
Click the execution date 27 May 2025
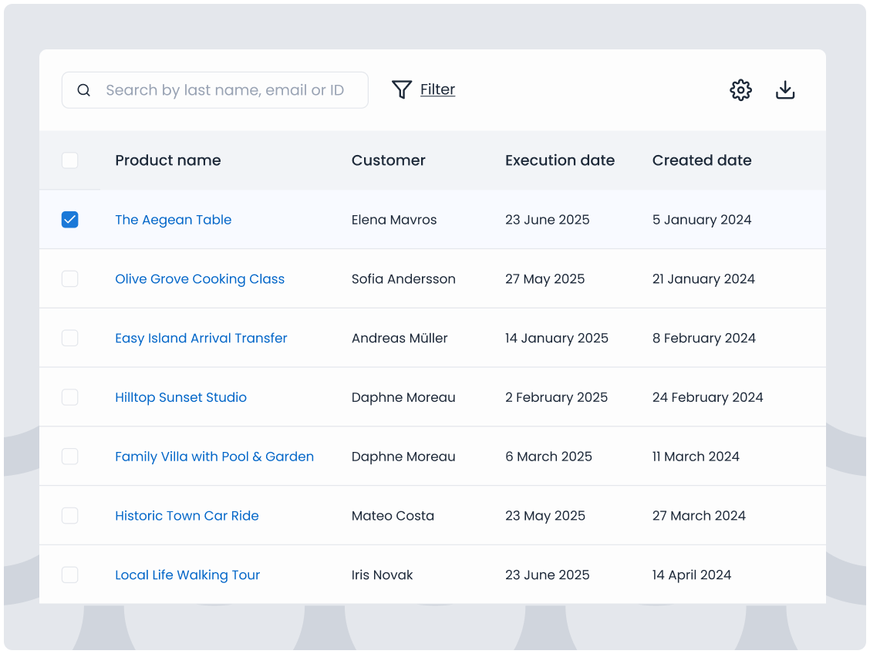point(545,279)
